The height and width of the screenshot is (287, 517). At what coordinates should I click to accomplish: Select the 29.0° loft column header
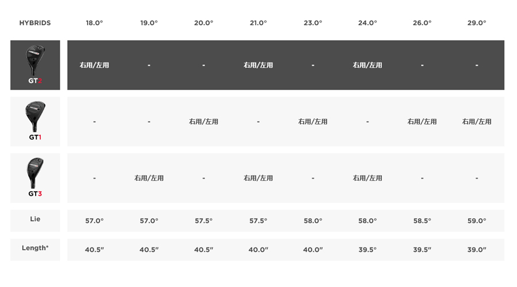tap(477, 23)
